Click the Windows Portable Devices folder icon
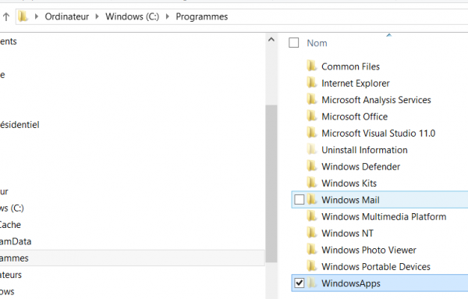 coord(311,266)
